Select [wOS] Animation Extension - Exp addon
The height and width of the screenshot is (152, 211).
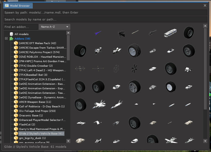pos(42,88)
